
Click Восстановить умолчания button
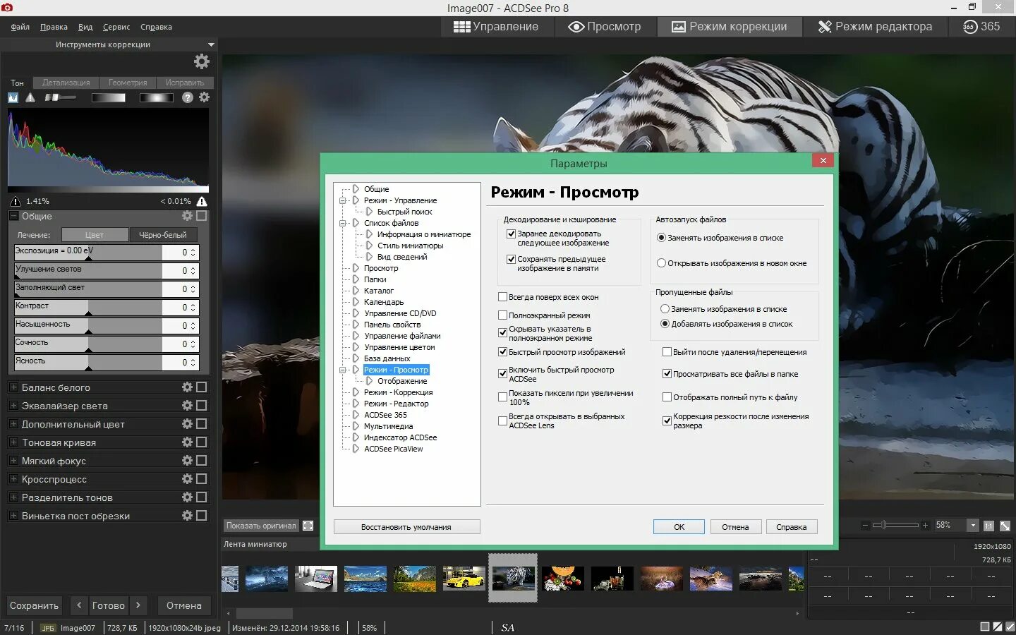[x=406, y=527]
